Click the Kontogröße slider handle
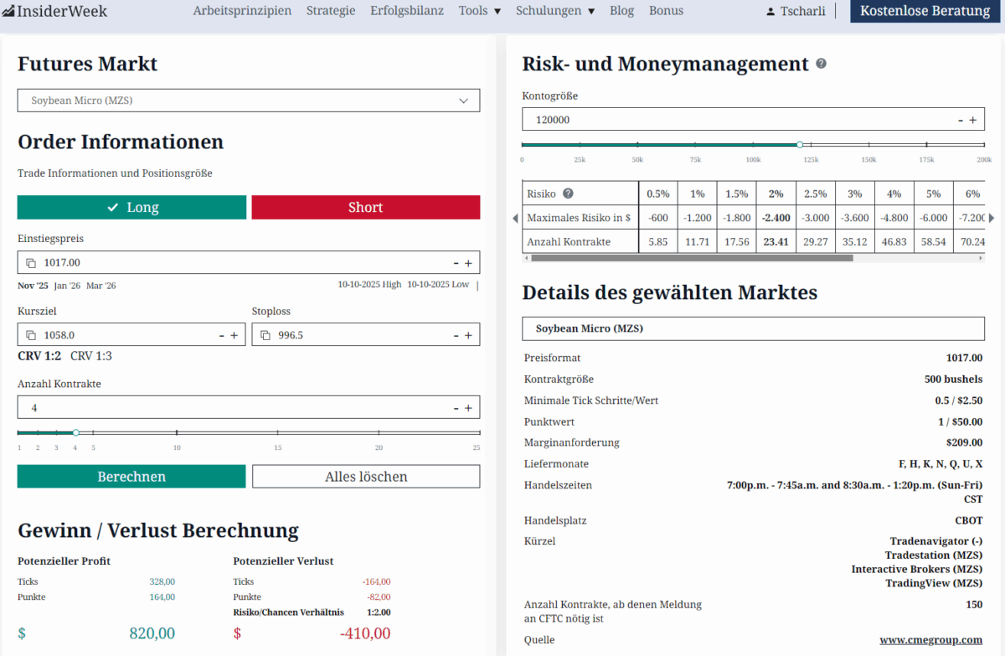The image size is (1005, 656). [x=800, y=143]
